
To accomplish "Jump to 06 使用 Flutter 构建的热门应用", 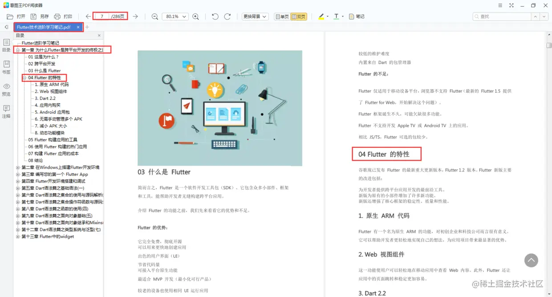I will [x=57, y=147].
